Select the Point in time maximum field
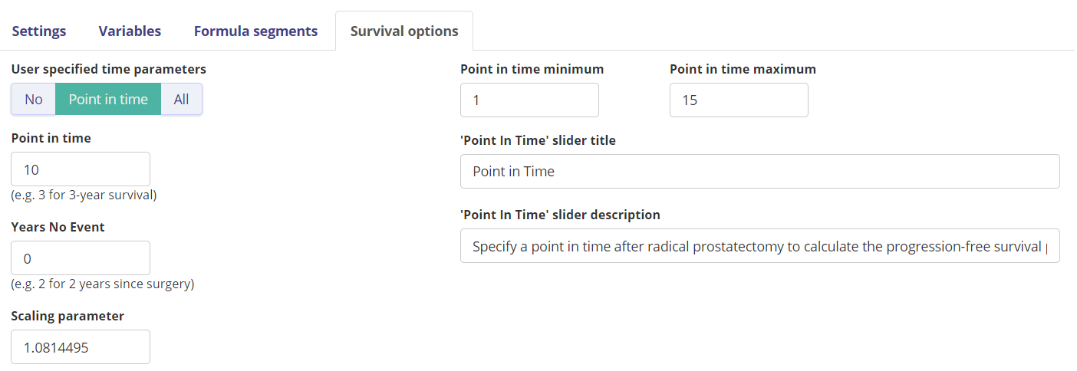Image resolution: width=1077 pixels, height=371 pixels. 739,100
